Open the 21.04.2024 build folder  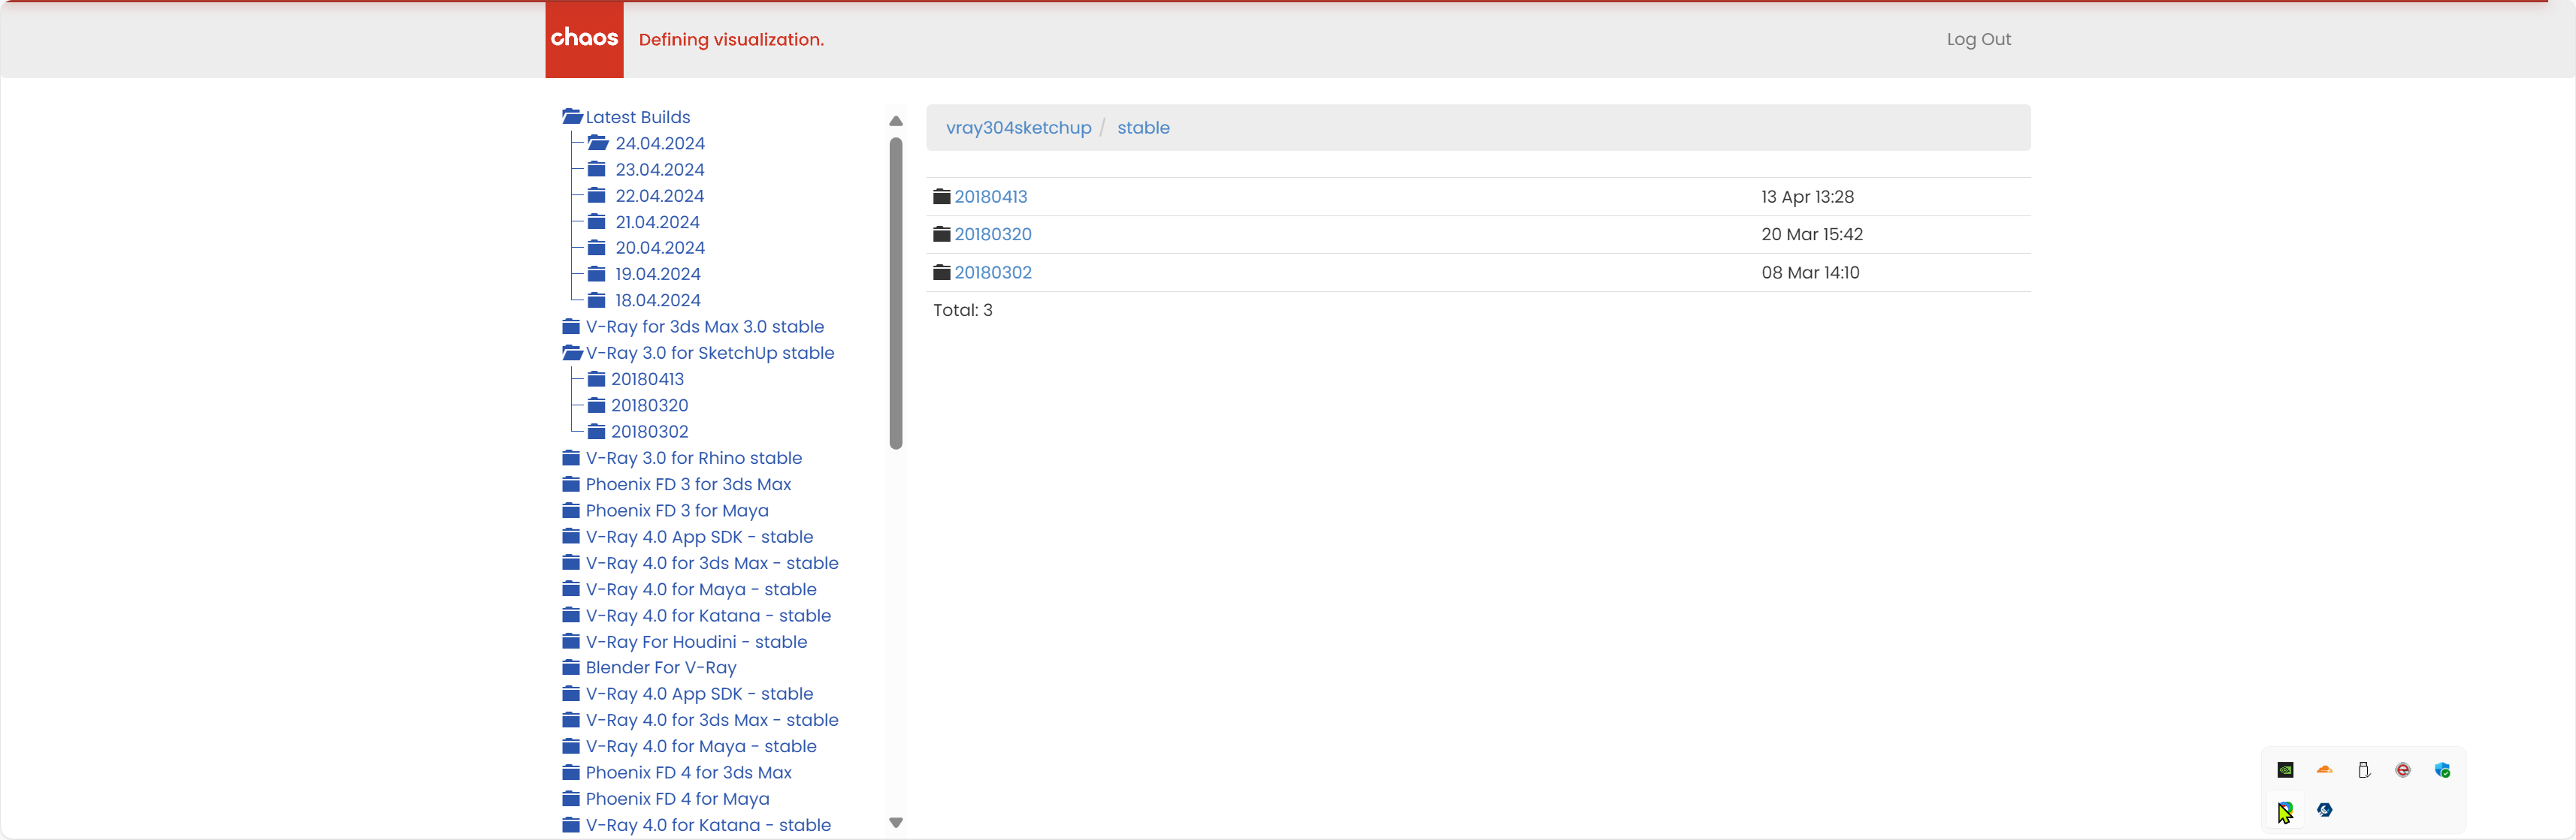point(657,221)
